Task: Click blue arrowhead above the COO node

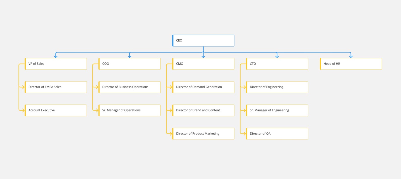Action: (129, 56)
